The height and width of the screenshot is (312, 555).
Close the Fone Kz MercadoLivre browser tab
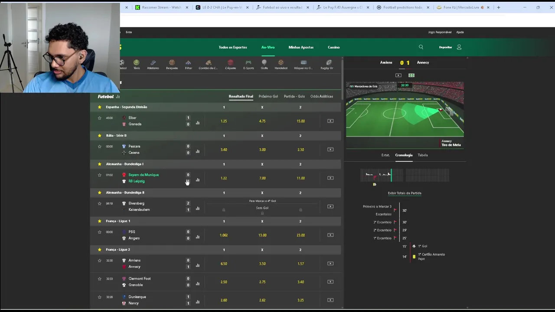coord(488,7)
